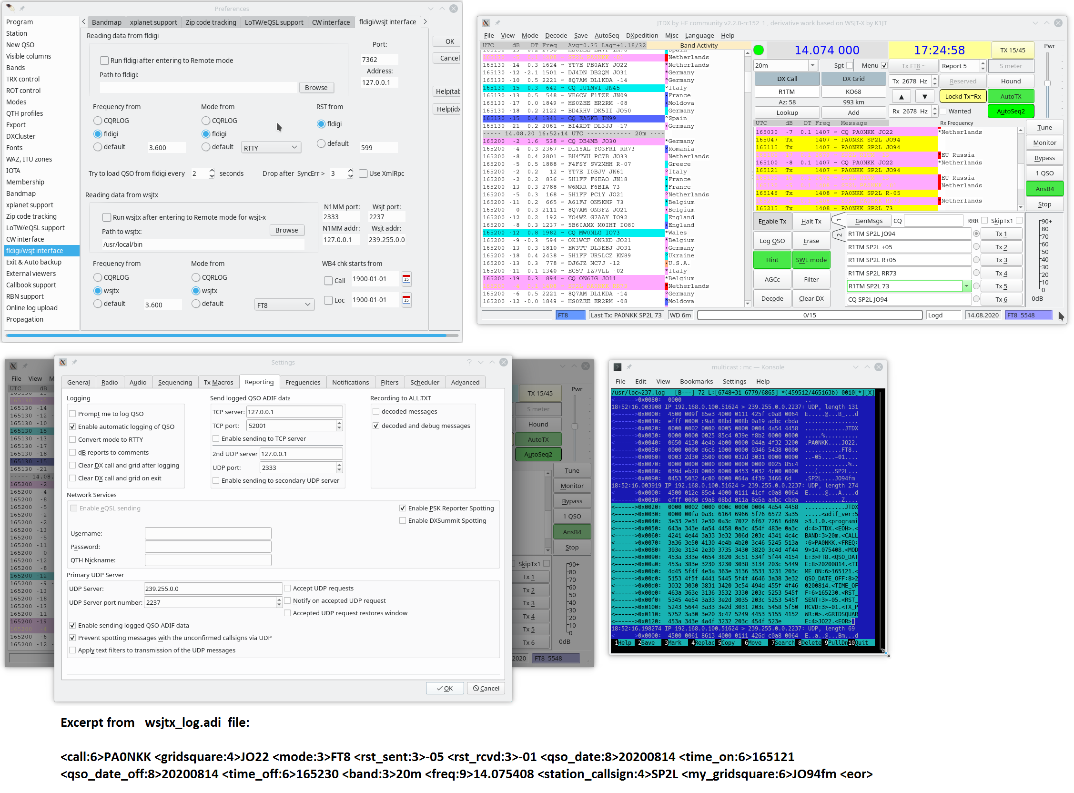Toggle Use XmlRpc checkbox
Image resolution: width=1074 pixels, height=793 pixels.
point(363,174)
